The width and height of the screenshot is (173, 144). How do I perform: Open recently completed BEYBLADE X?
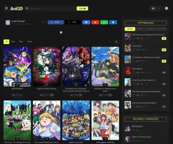click(x=137, y=126)
